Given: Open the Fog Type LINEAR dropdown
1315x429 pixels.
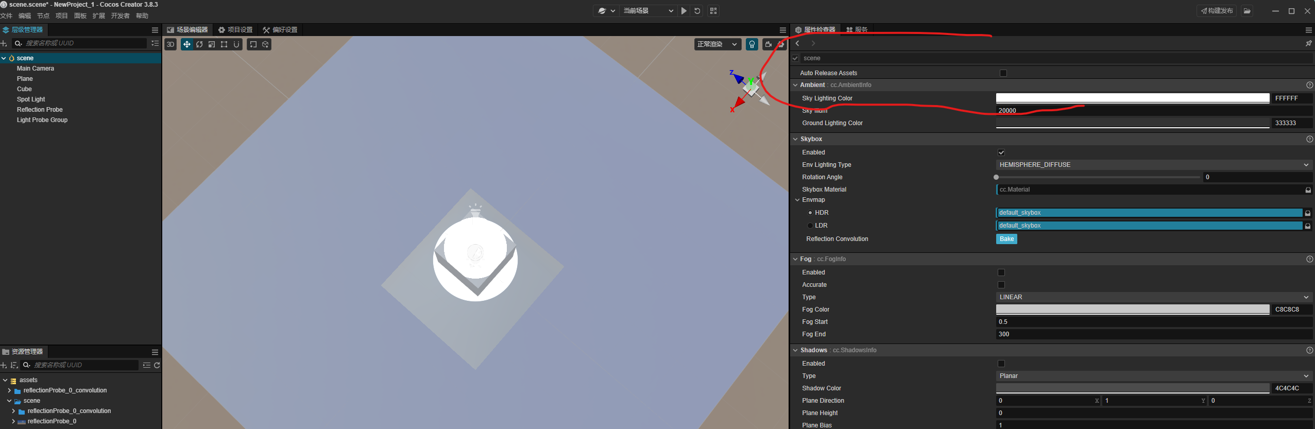Looking at the screenshot, I should click(x=1154, y=297).
